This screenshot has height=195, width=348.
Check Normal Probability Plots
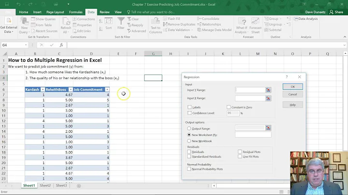[x=189, y=169]
